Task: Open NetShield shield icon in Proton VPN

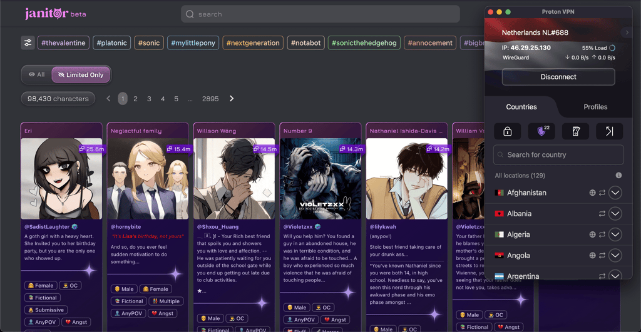Action: point(541,131)
